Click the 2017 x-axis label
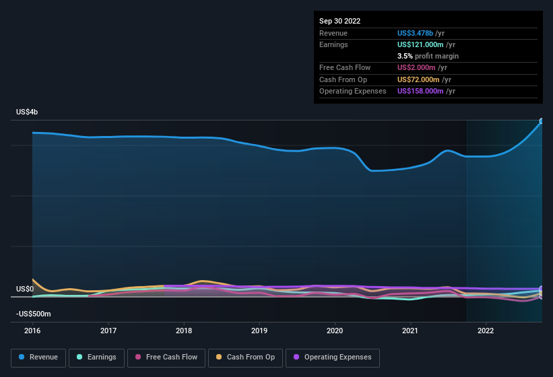Viewport: 553px width, 377px height. click(108, 331)
